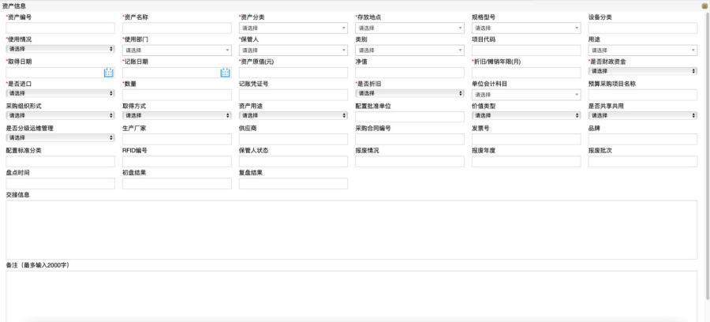The image size is (710, 322).
Task: Click into the 折旧/摊销年限(月) field
Action: click(x=525, y=73)
